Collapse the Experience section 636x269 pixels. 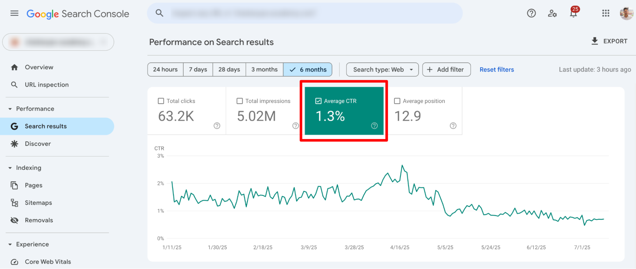click(x=10, y=245)
